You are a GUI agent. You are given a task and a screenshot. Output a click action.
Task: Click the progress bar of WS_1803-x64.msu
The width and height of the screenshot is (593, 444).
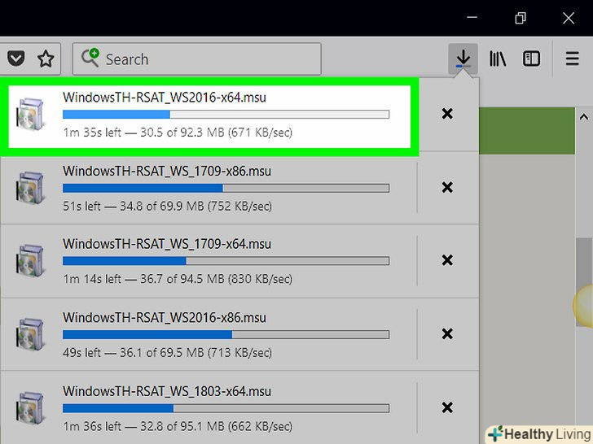coord(226,408)
